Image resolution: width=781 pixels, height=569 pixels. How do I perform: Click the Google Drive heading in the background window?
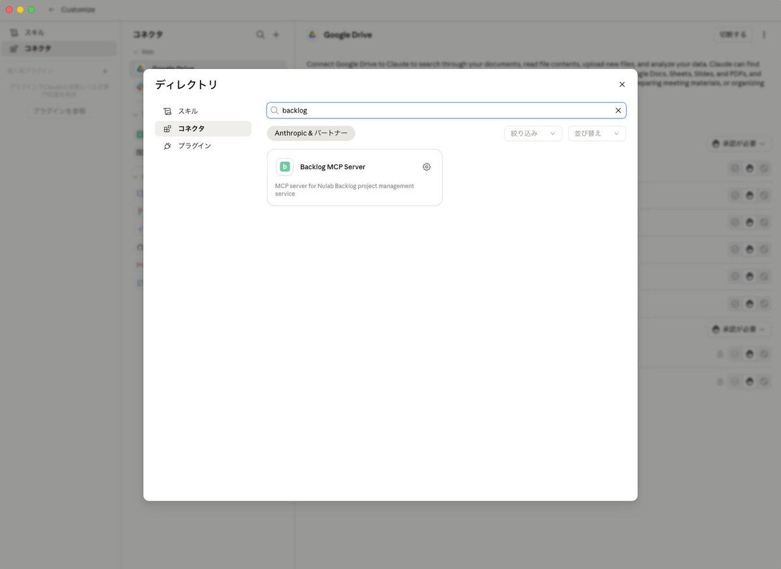point(348,34)
